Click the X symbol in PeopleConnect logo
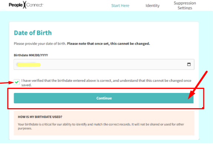The image size is (213, 145). coord(24,5)
